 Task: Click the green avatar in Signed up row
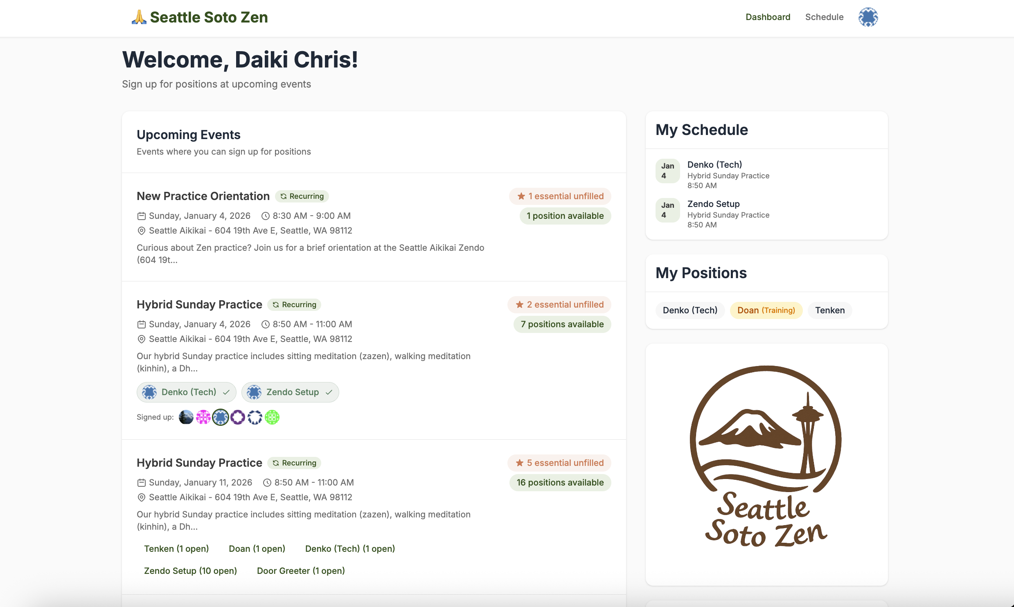click(x=272, y=417)
